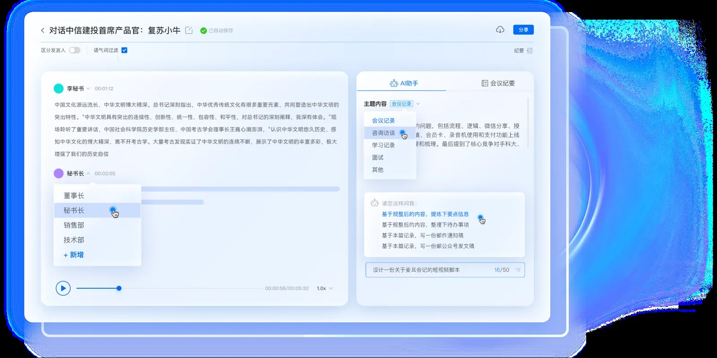Screen dimensions: 717x358
Task: Click the AI panel vertical scrollbar
Action: (x=528, y=122)
